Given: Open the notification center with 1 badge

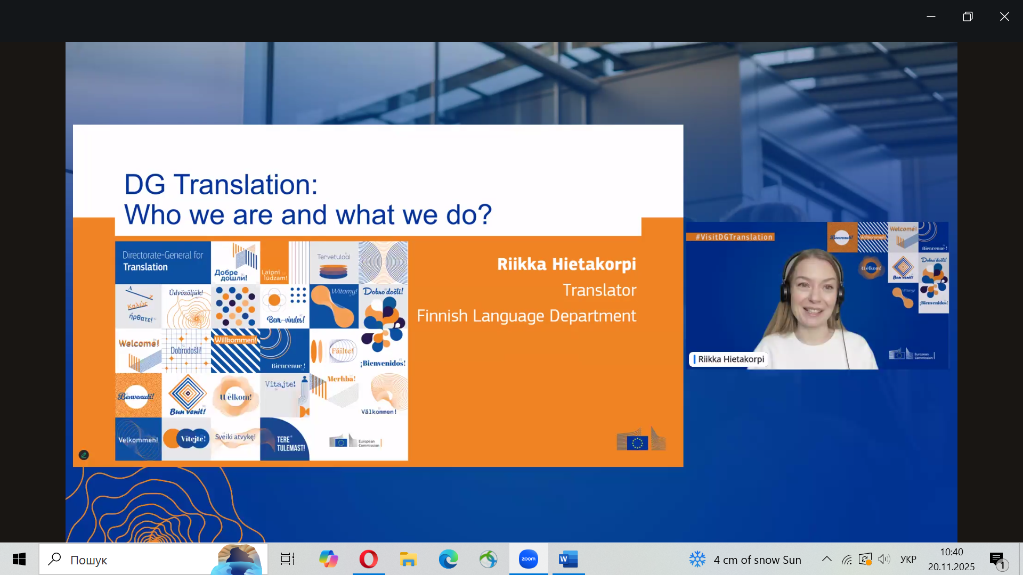Looking at the screenshot, I should (x=997, y=560).
